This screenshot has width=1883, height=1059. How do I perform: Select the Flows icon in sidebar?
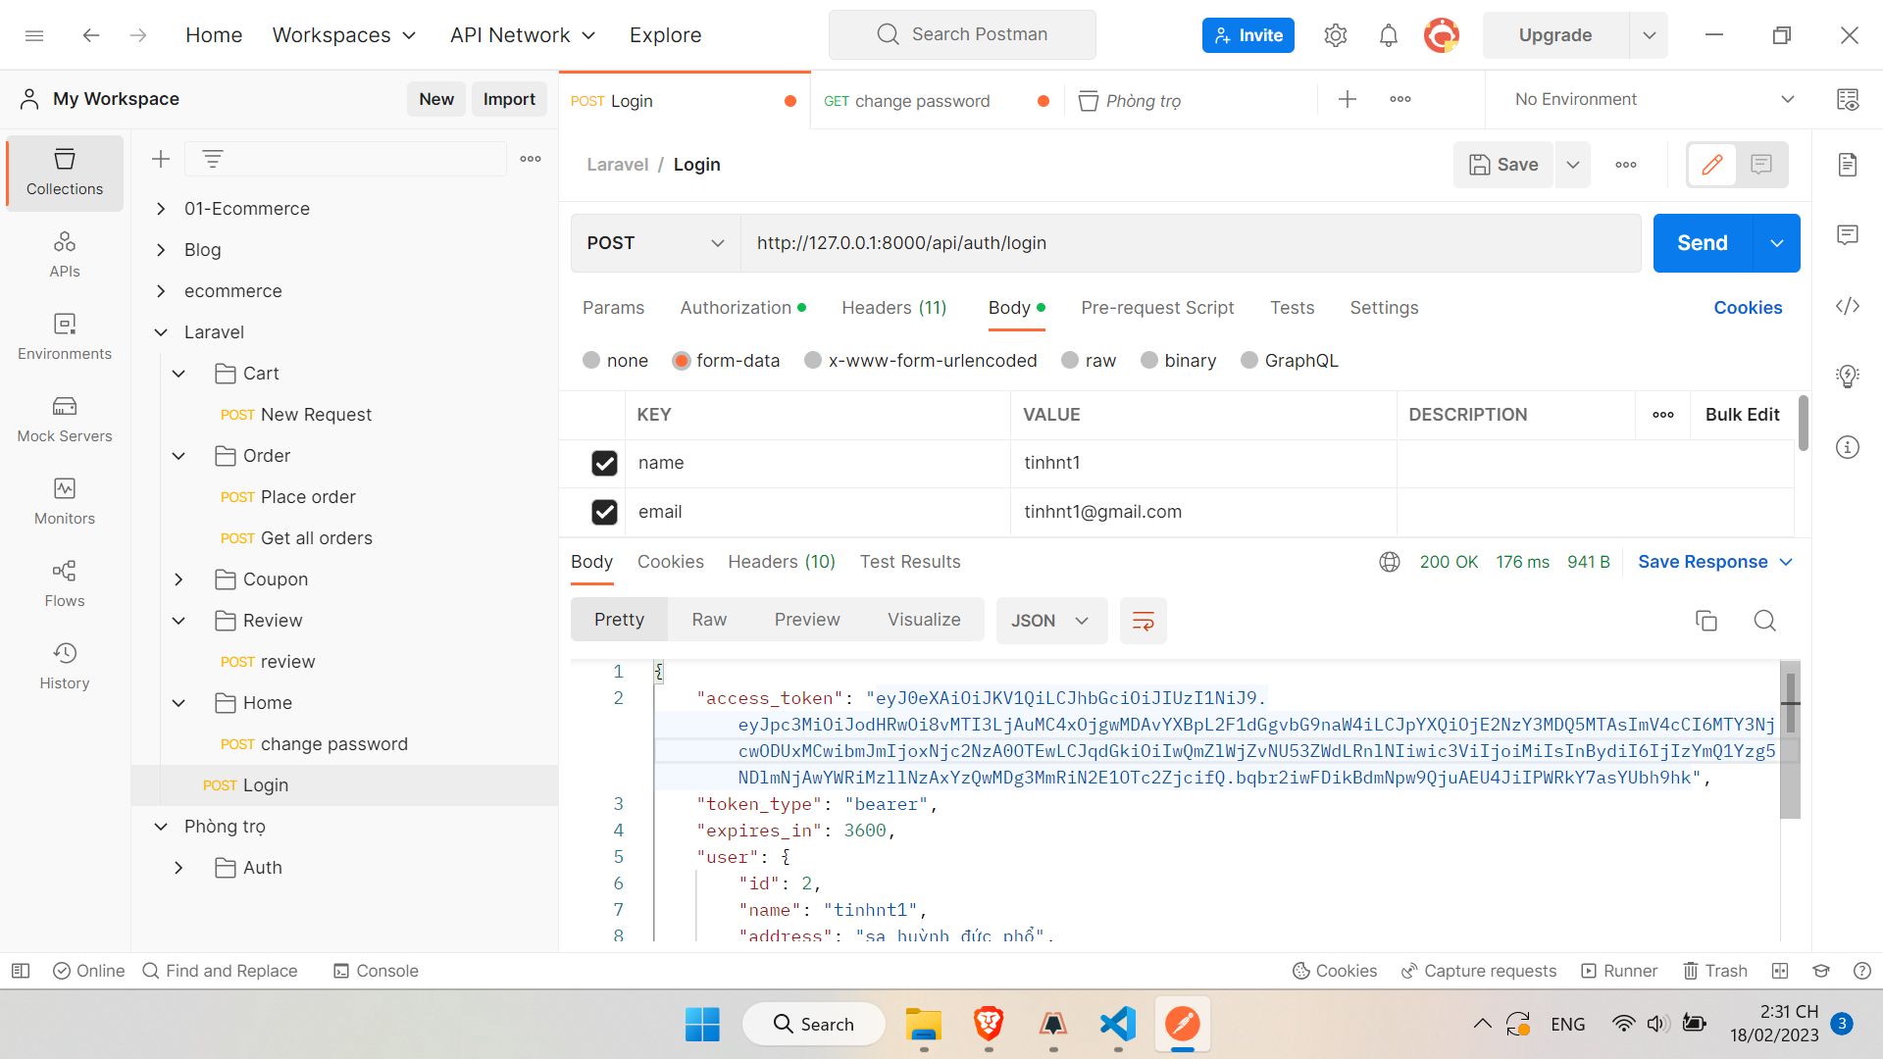pos(64,584)
